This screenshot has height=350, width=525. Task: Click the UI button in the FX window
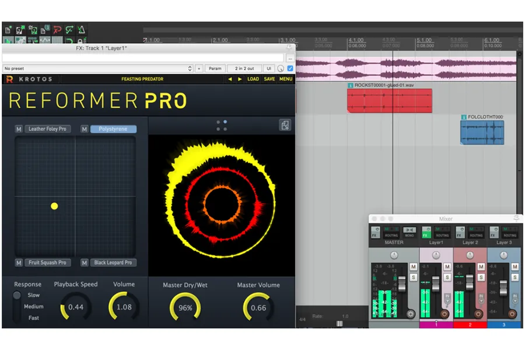(x=269, y=68)
